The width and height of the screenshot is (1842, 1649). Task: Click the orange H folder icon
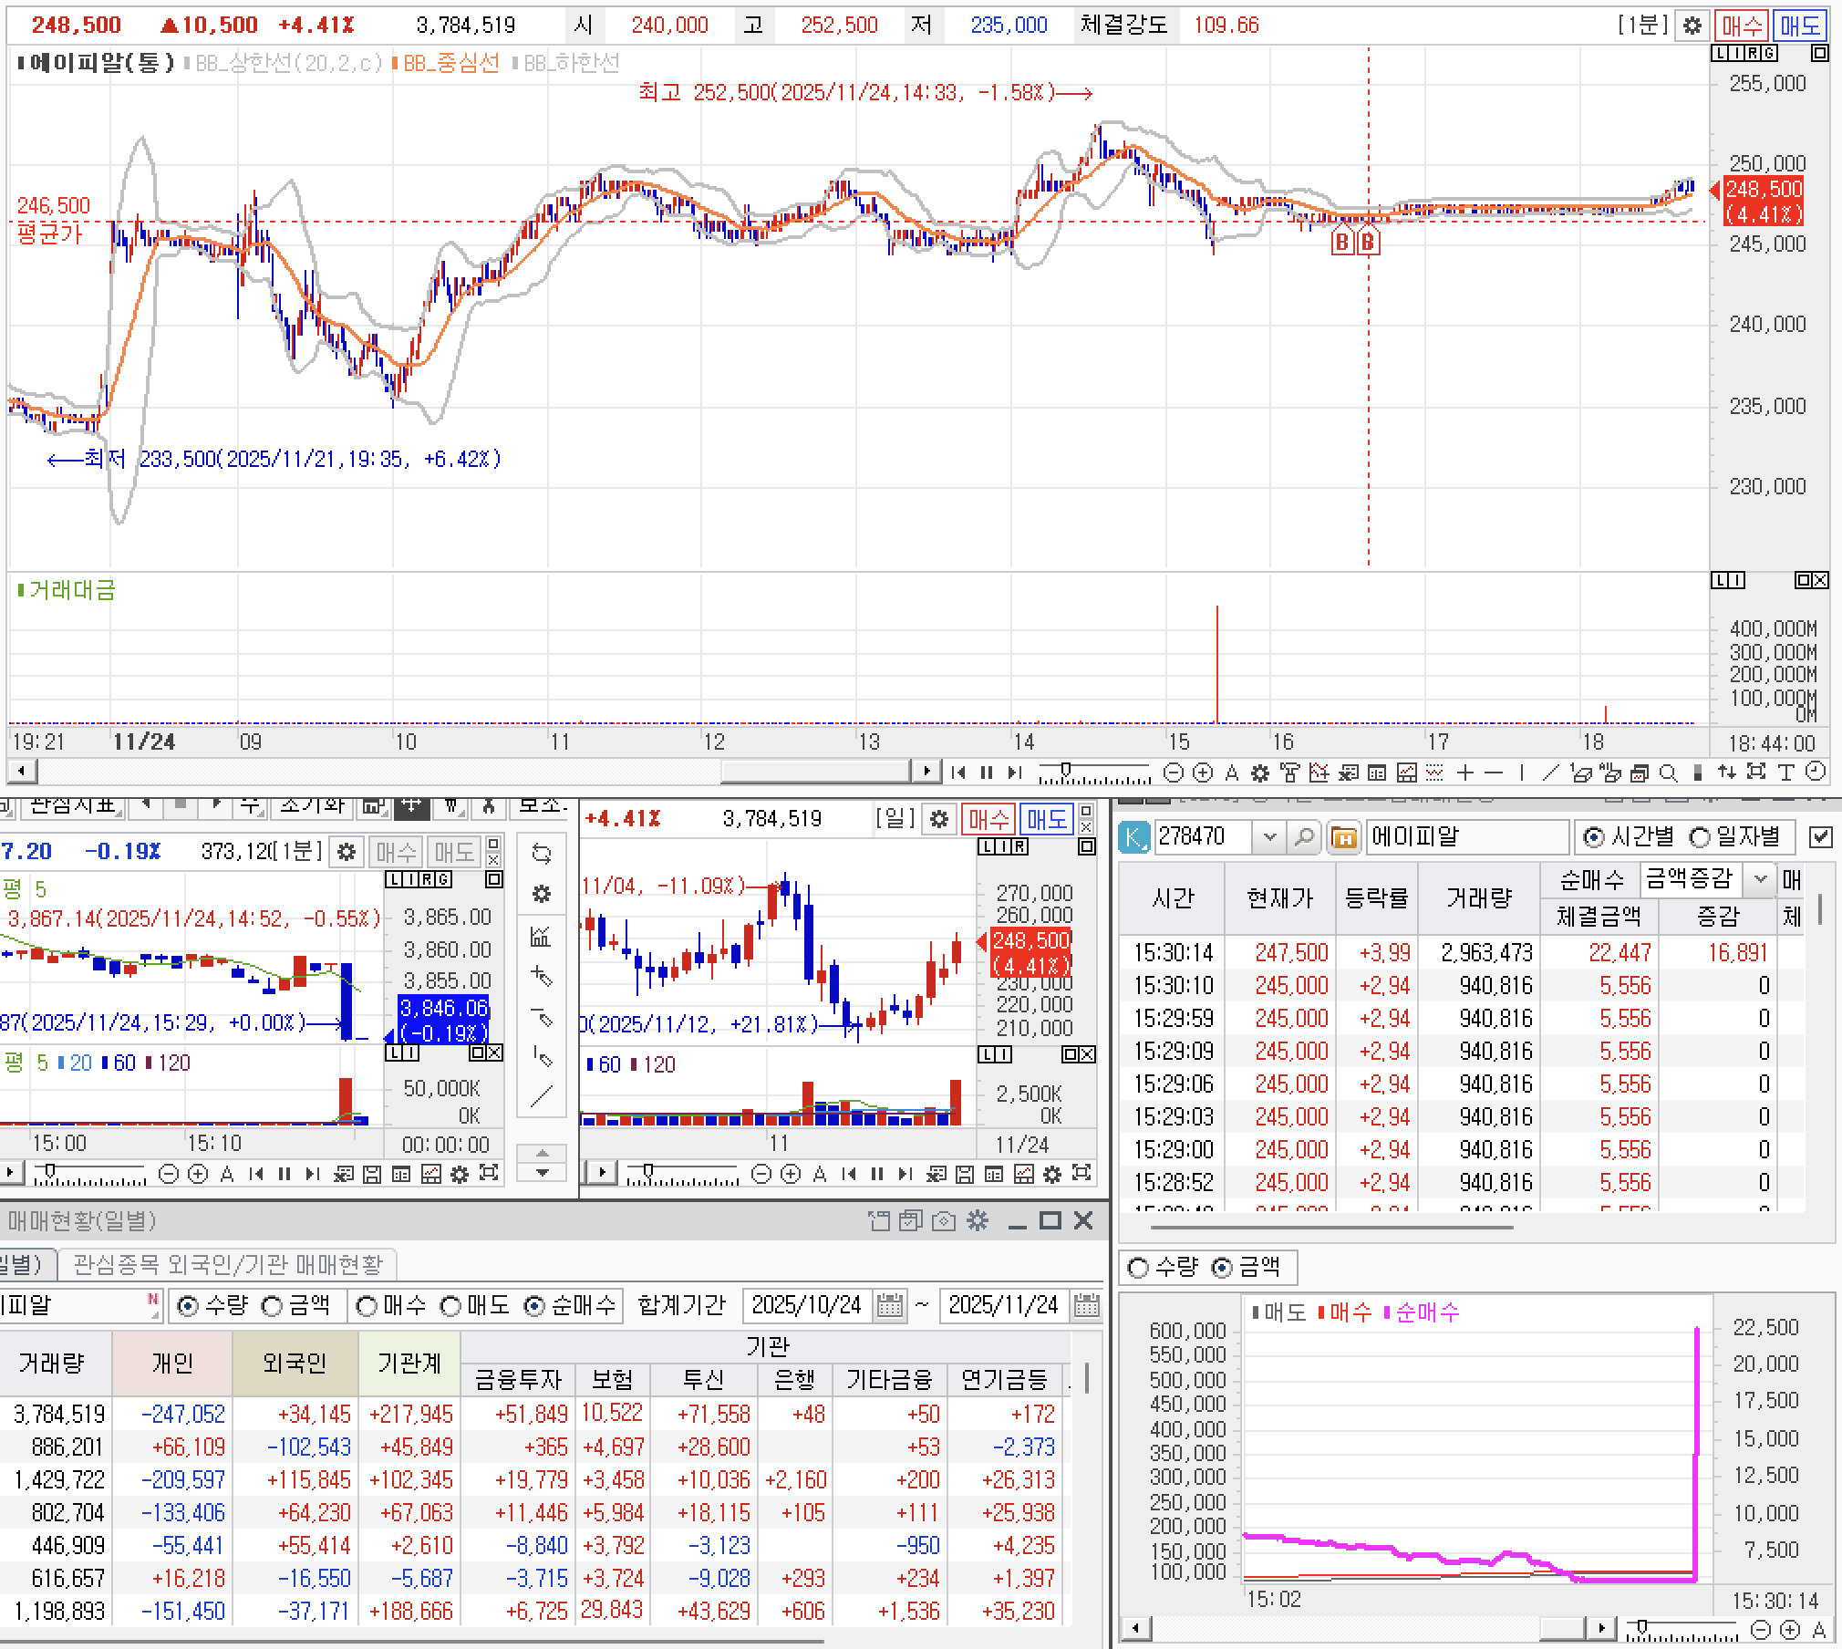(x=1343, y=836)
